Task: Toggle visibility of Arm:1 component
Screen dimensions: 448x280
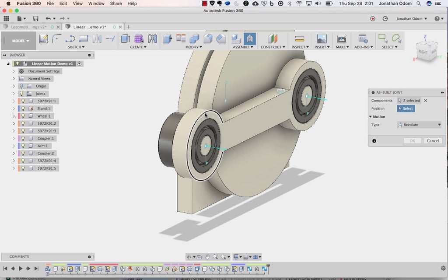Action: tap(23, 146)
